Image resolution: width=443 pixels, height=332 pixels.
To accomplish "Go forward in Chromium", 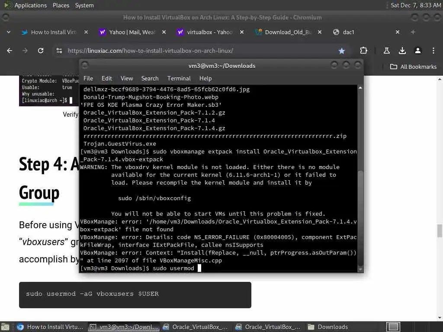I will click(x=25, y=51).
